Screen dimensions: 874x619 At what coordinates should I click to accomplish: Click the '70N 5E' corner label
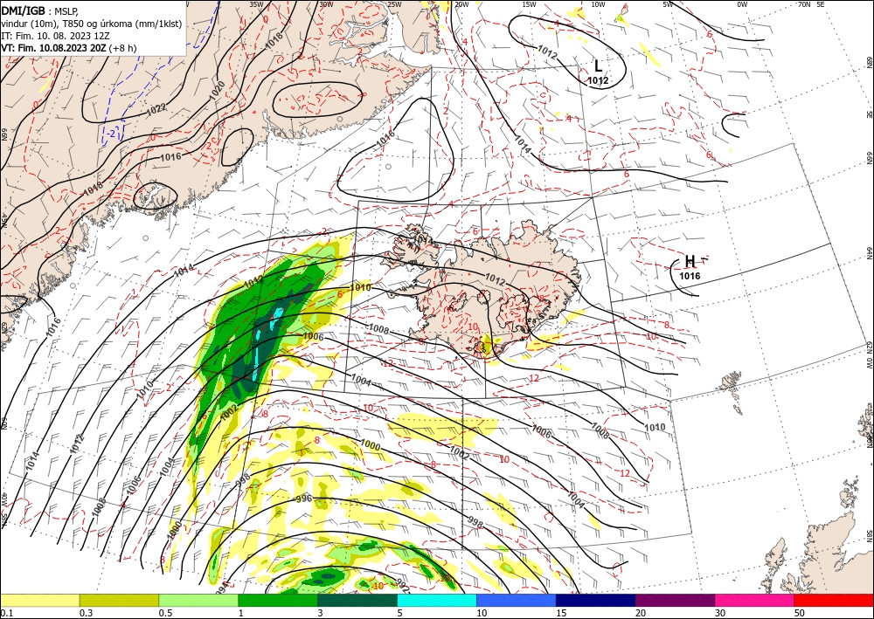[811, 4]
